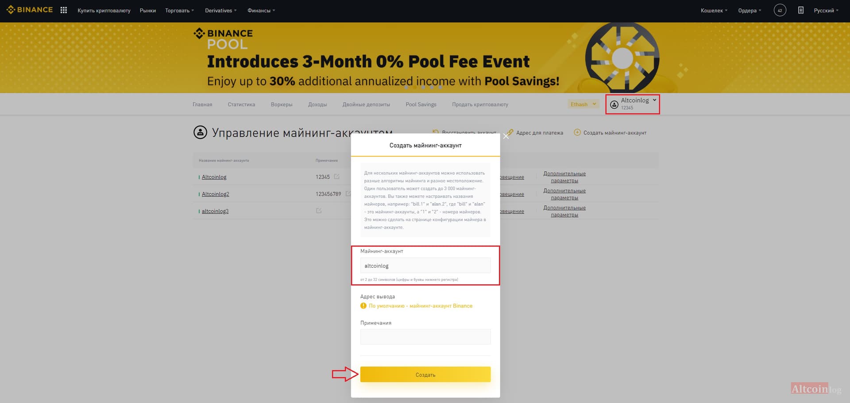Select the Двойные депозиты tab
The height and width of the screenshot is (403, 850).
366,104
